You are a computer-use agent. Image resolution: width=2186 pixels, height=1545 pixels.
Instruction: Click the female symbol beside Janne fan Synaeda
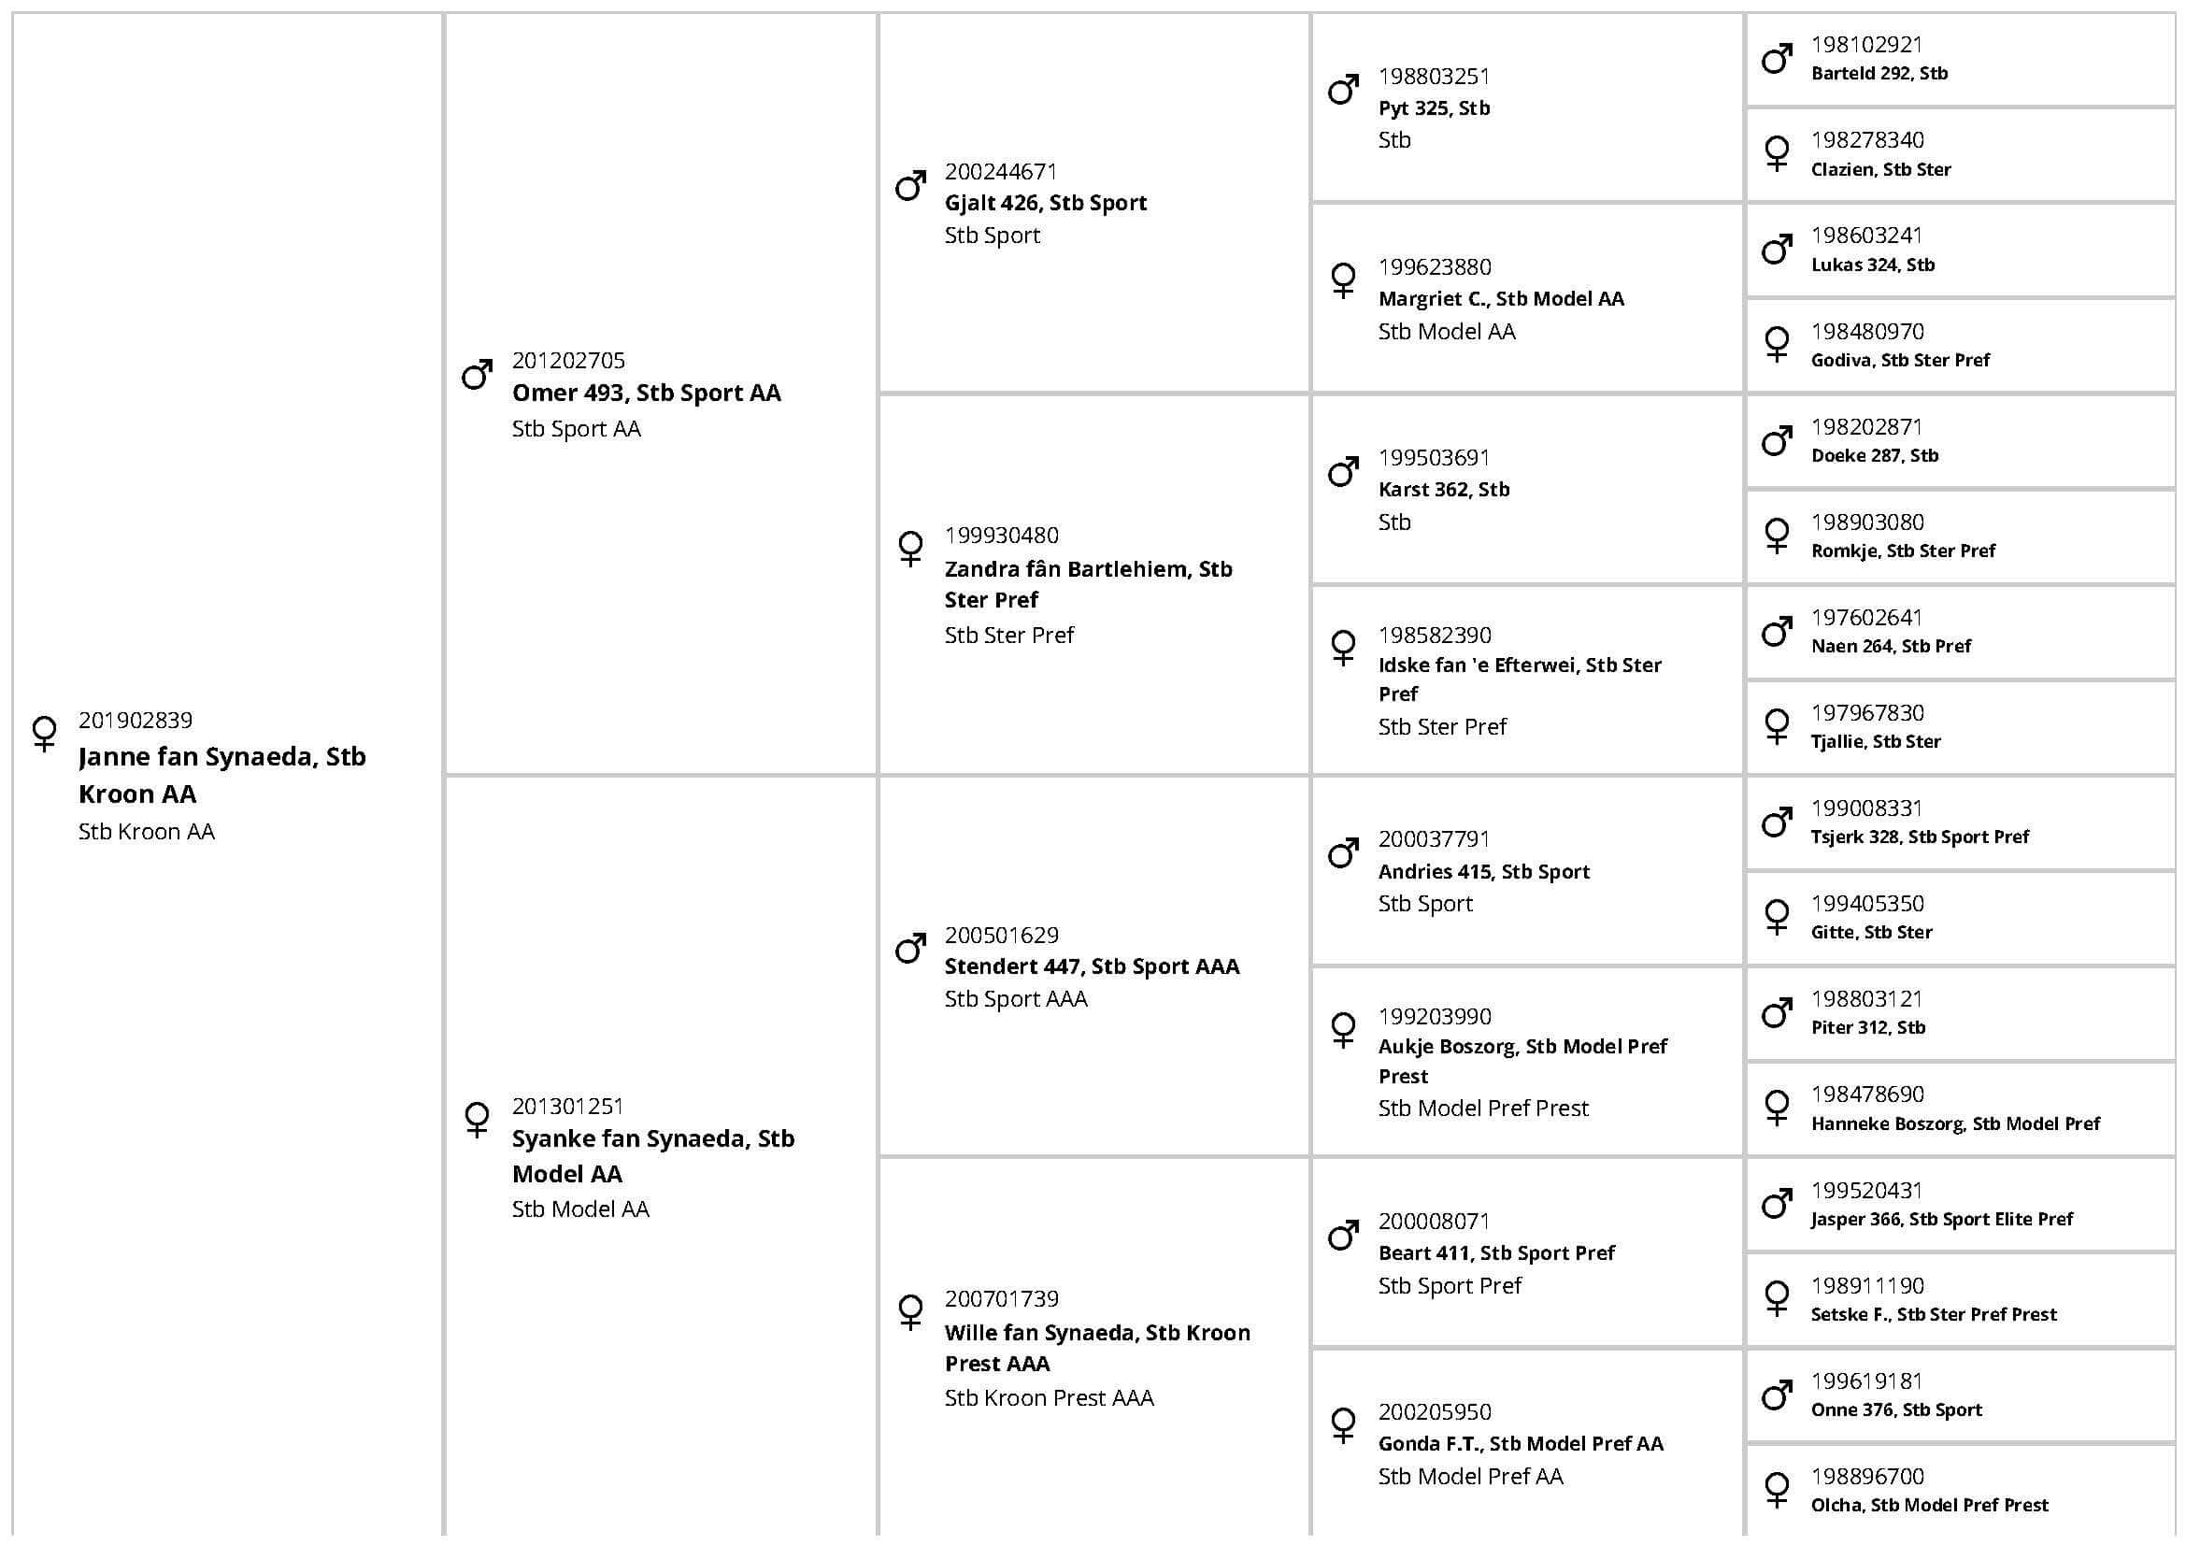pyautogui.click(x=44, y=733)
